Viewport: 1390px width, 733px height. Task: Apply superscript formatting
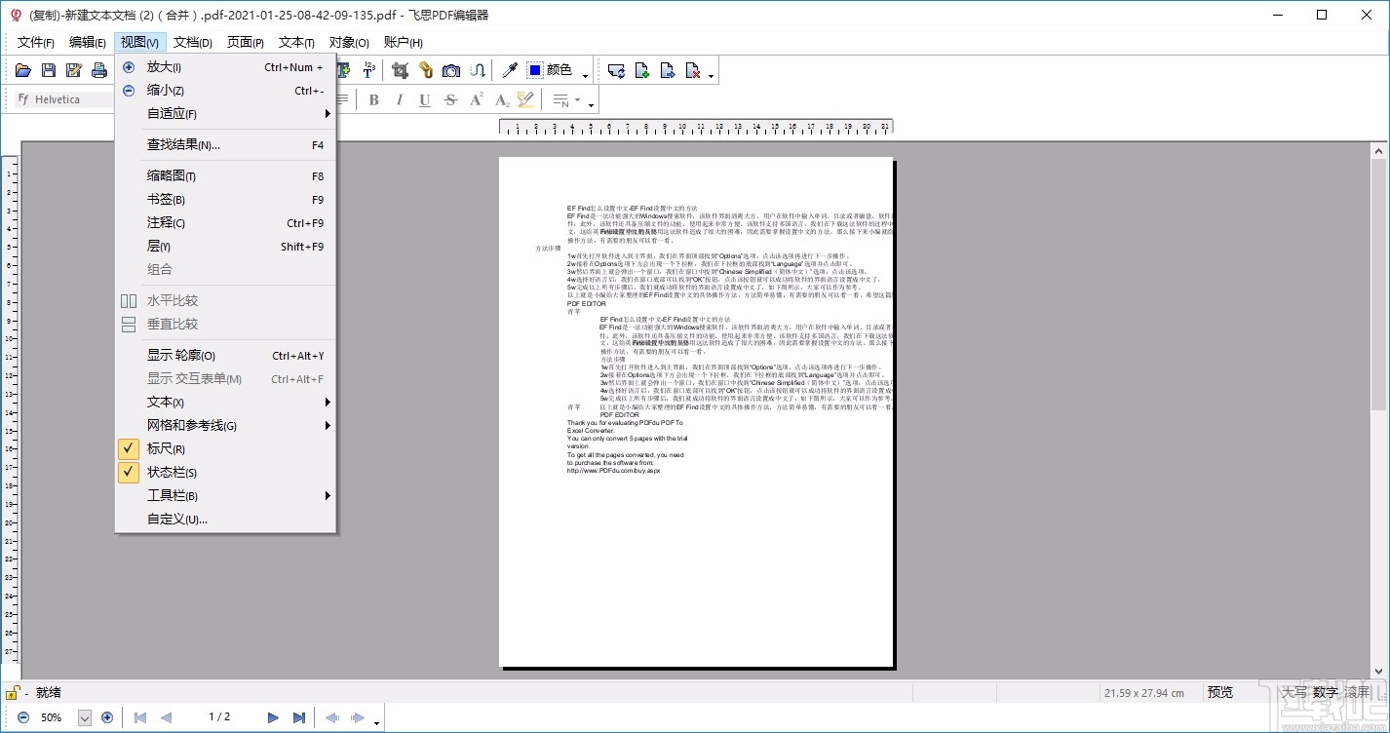tap(477, 99)
